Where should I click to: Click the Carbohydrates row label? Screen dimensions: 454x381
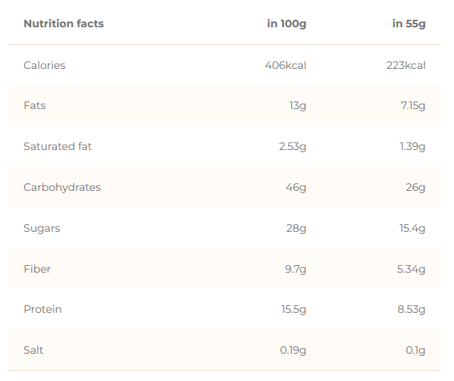tap(62, 187)
